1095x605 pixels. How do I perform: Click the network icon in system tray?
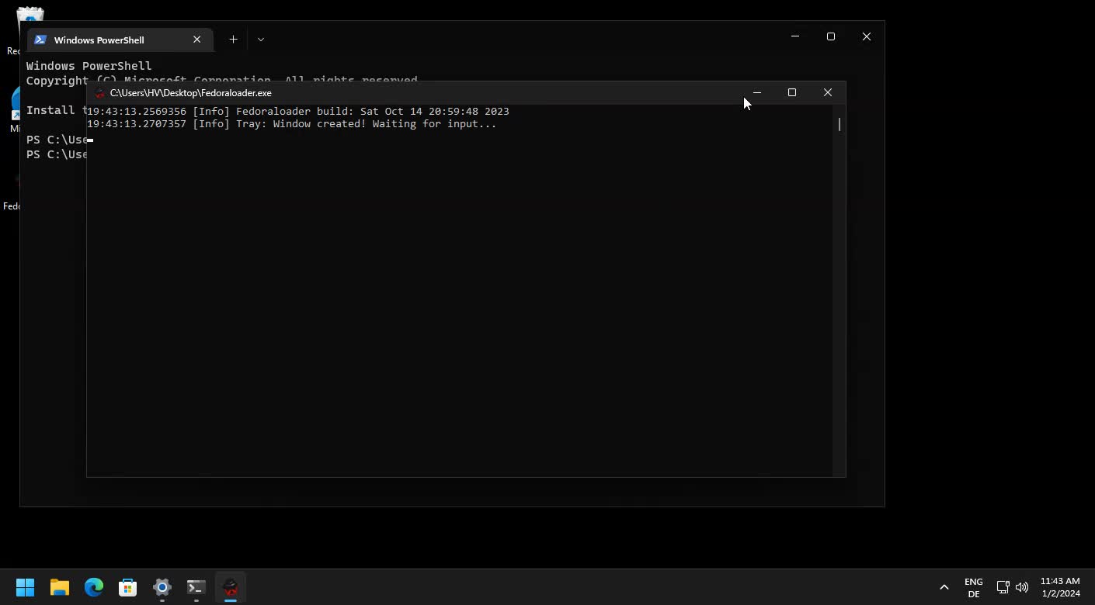1003,587
